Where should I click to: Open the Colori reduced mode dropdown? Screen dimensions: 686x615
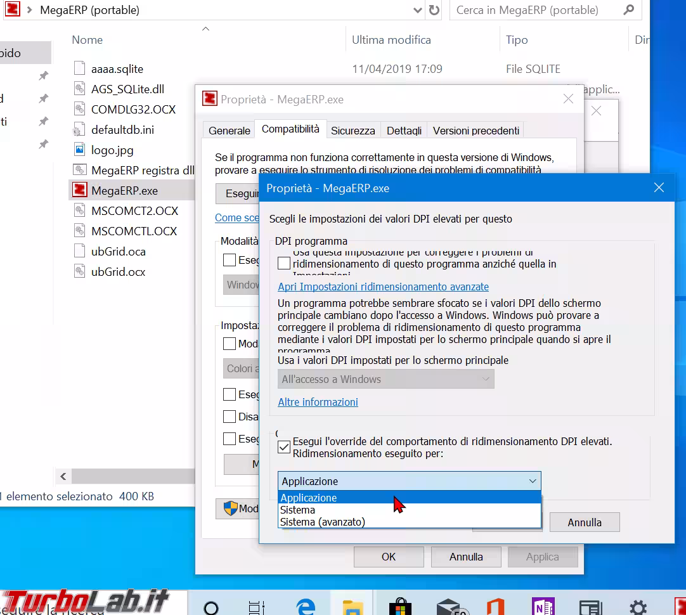tap(241, 368)
